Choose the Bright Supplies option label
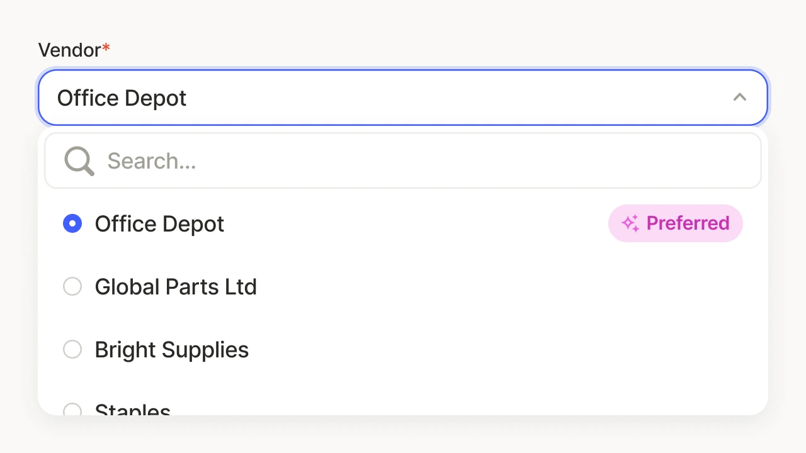Viewport: 806px width, 453px height. point(172,350)
